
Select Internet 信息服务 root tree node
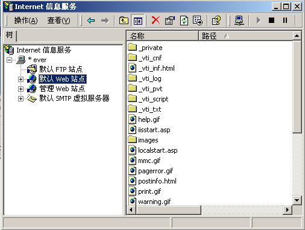(43, 50)
